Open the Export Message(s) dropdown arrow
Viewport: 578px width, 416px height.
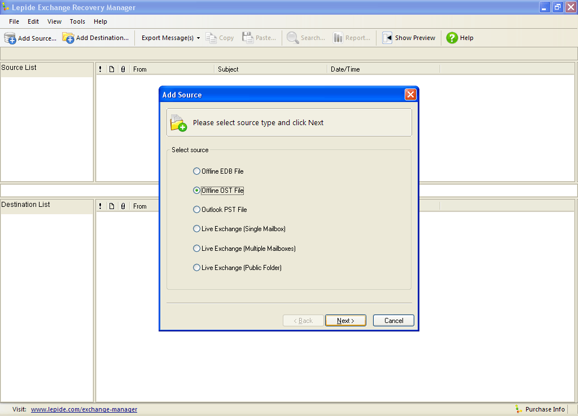coord(198,38)
